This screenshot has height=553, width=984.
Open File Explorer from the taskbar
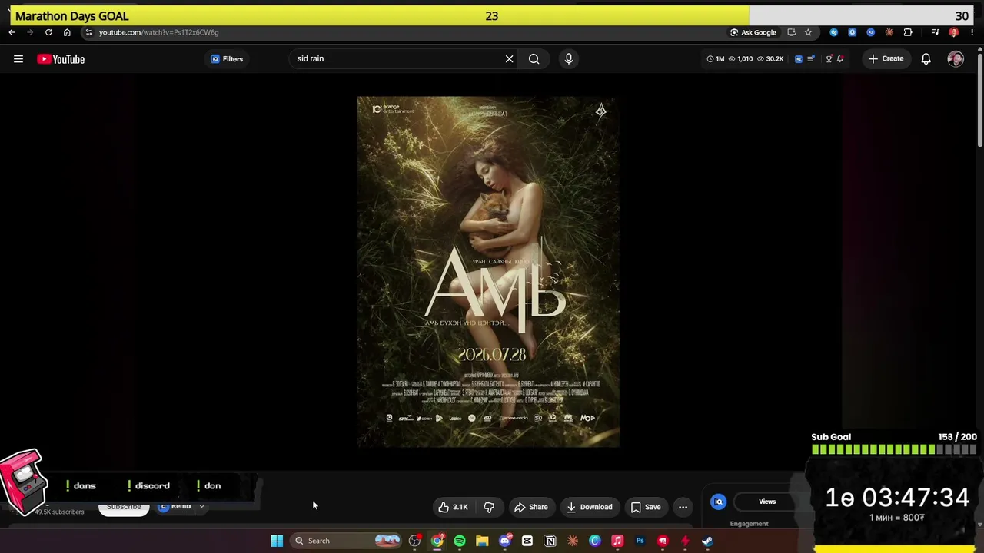[482, 541]
